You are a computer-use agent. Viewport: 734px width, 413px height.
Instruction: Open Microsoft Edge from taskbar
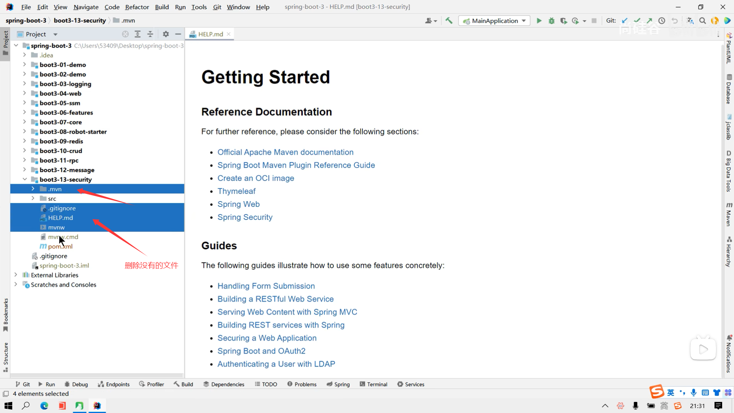pyautogui.click(x=44, y=406)
